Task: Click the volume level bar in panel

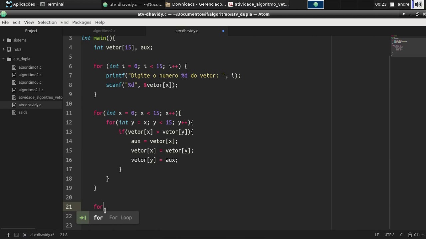Action: click(x=413, y=4)
